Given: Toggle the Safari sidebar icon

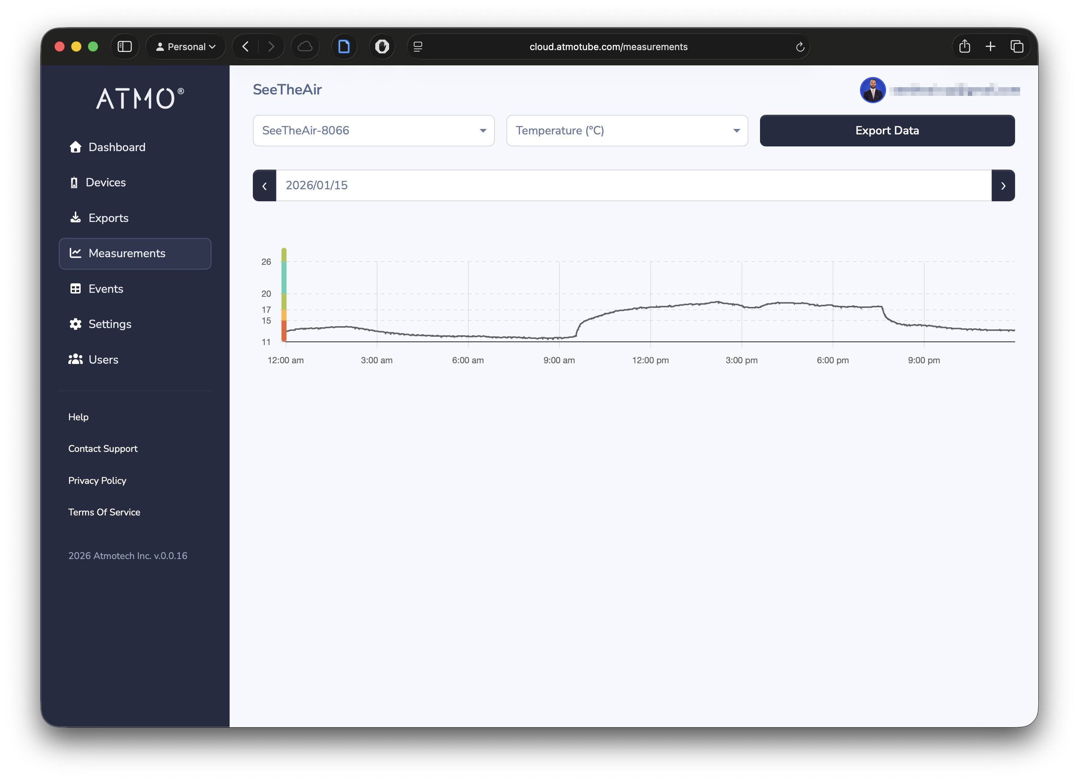Looking at the screenshot, I should click(125, 46).
